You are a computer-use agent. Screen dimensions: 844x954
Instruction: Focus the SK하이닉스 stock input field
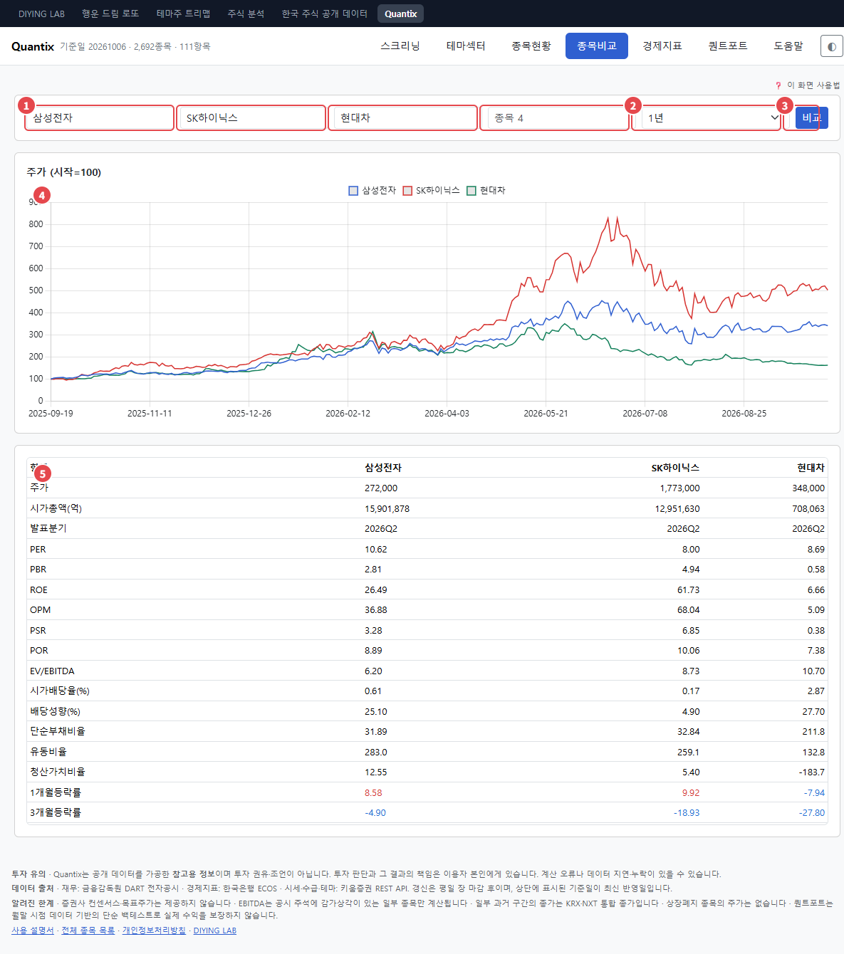251,118
